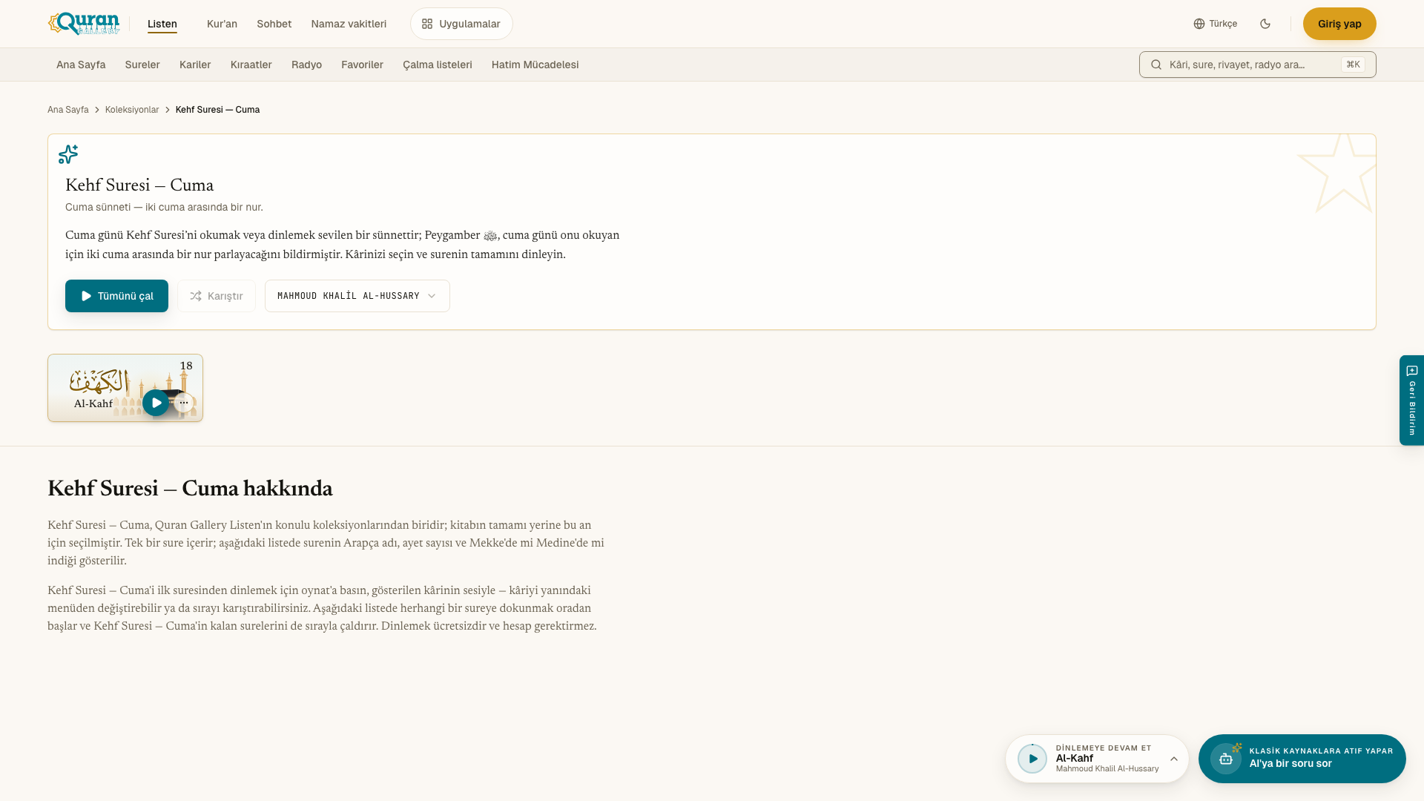
Task: Click Ana Sayfa breadcrumb link
Action: pyautogui.click(x=68, y=110)
